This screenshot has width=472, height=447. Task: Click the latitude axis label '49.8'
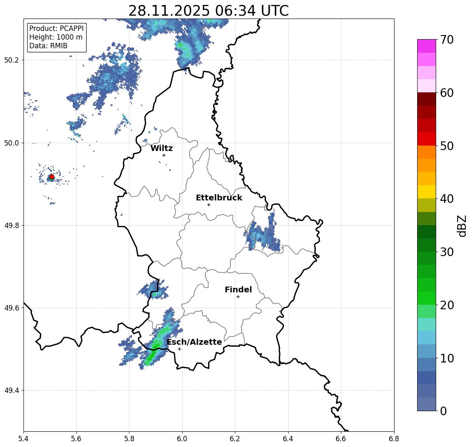[x=12, y=225]
